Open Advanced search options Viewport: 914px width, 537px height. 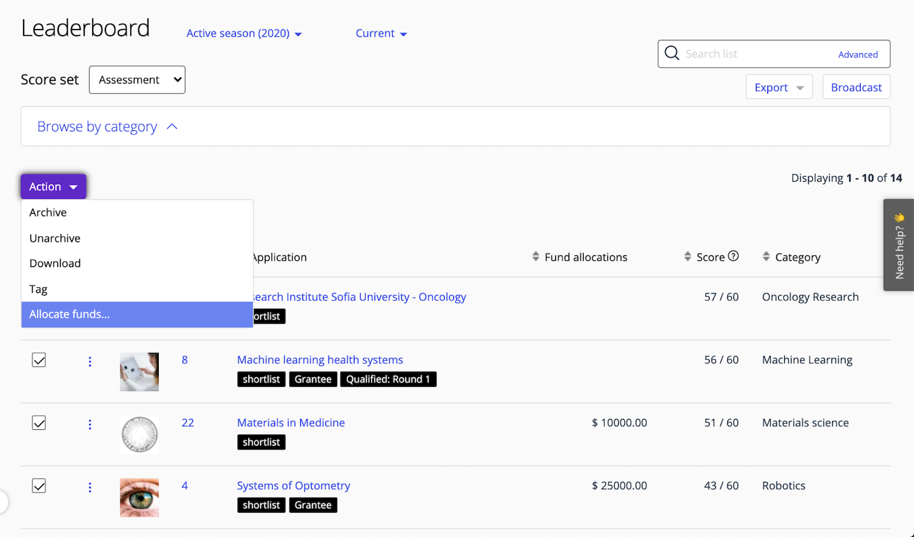click(x=858, y=54)
